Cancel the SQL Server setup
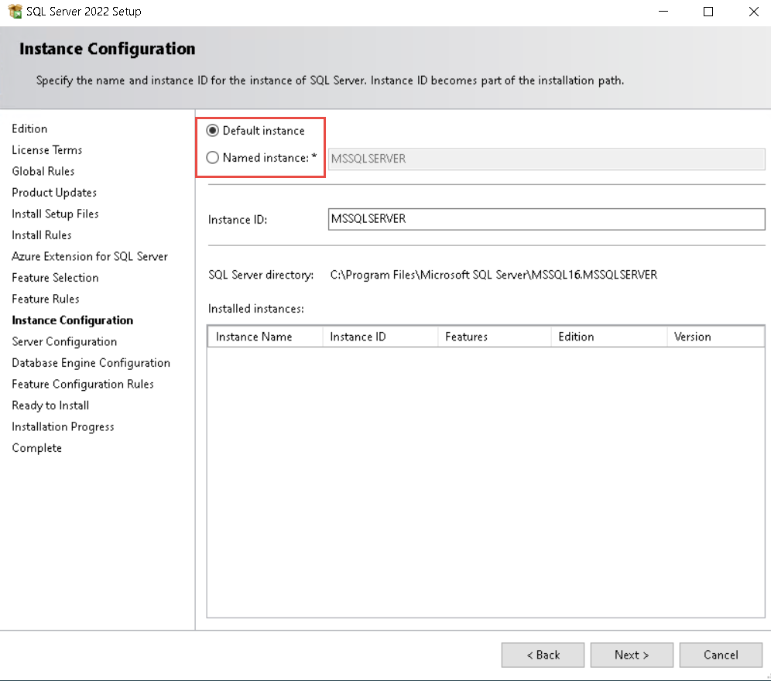The image size is (771, 681). 721,655
